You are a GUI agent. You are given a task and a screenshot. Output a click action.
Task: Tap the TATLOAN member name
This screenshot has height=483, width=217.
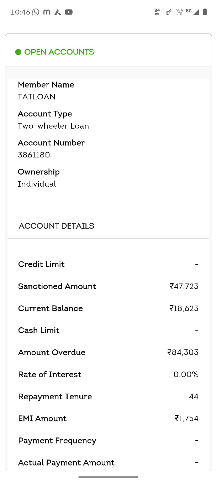[x=37, y=97]
